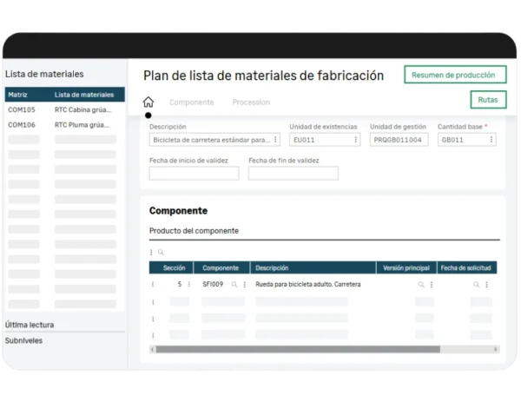Screen dimensions: 521x402
Task: Open component table options dots above header
Action: click(151, 253)
